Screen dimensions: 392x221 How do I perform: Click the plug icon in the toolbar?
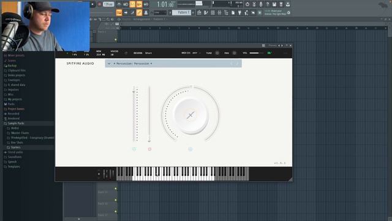click(239, 12)
